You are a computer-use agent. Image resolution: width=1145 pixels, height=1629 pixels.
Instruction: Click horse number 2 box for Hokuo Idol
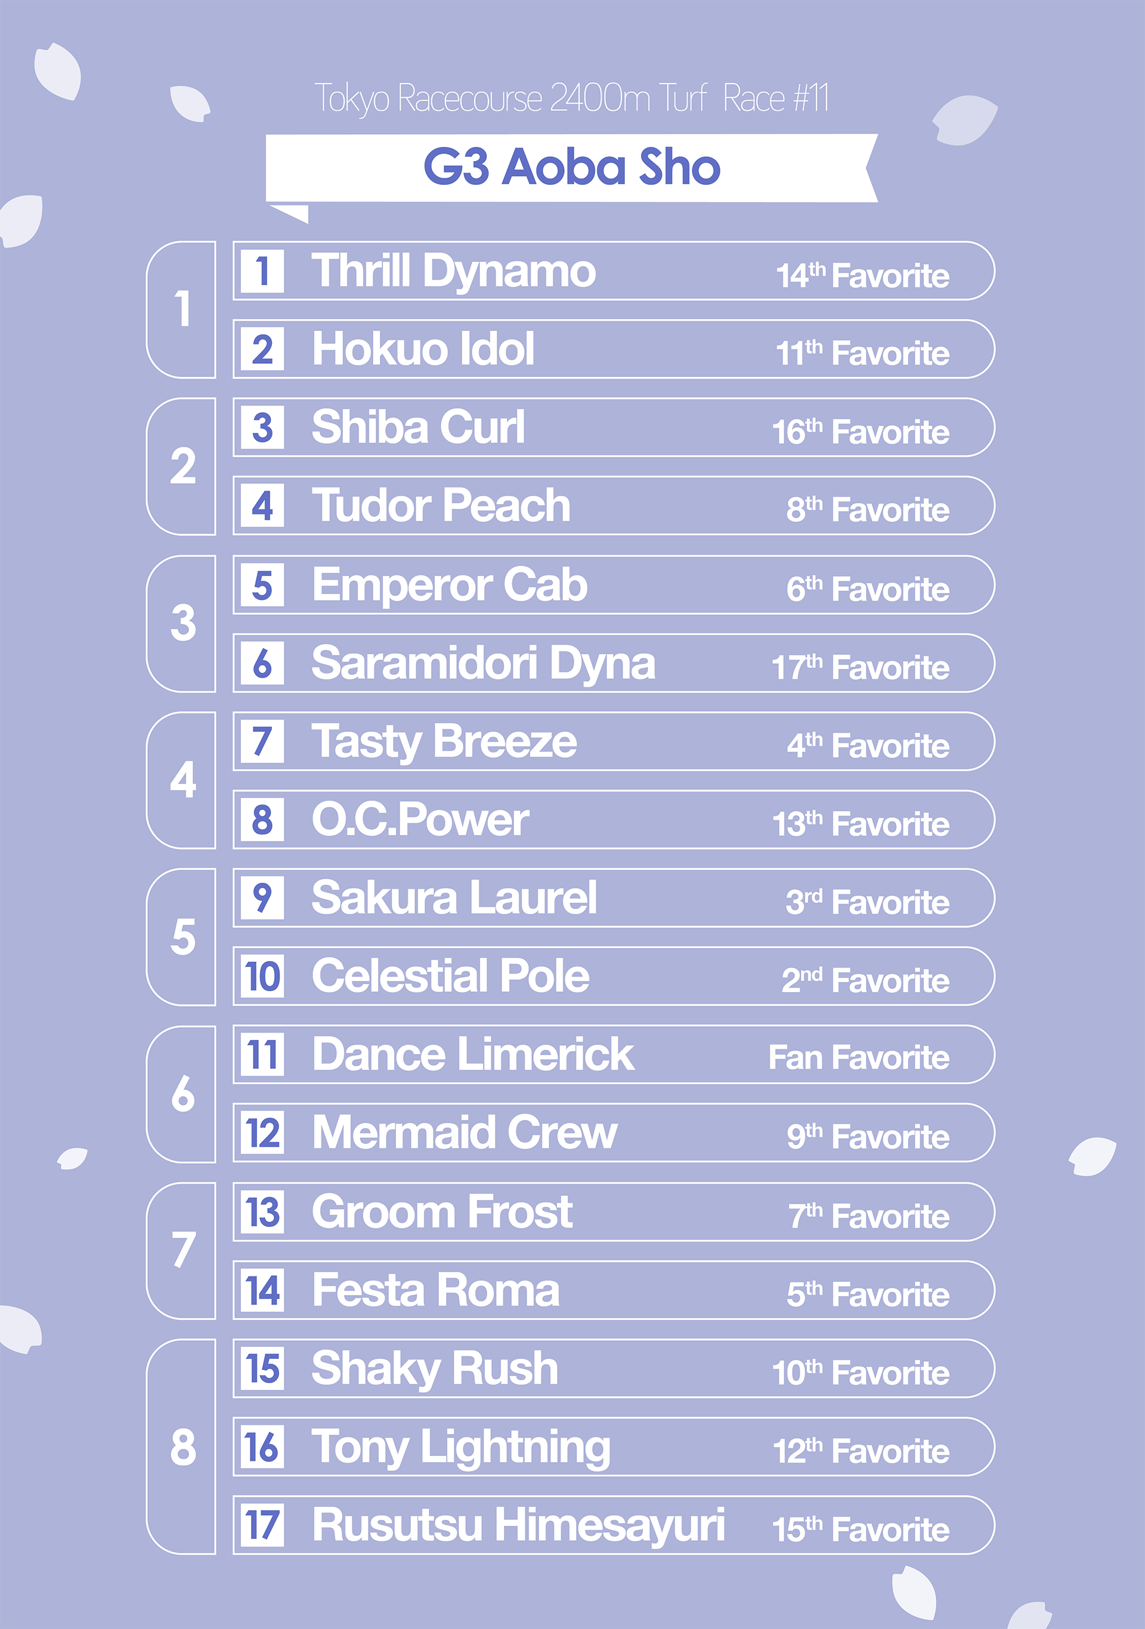[x=262, y=349]
